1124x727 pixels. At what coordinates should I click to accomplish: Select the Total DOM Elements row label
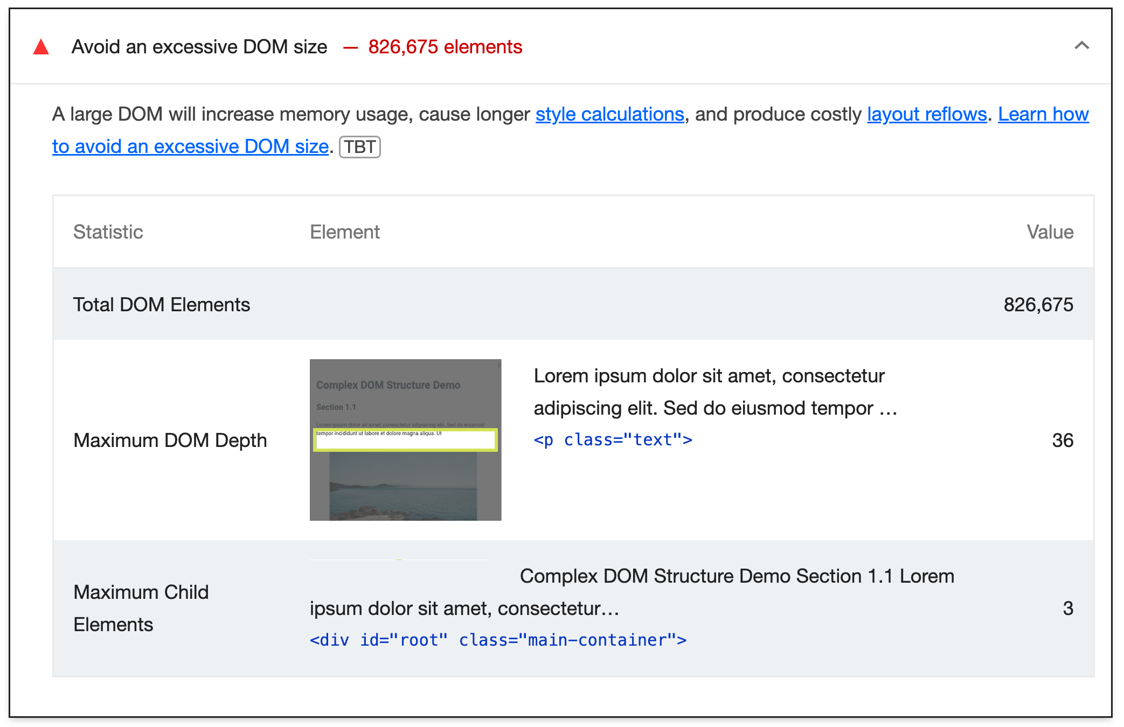(162, 304)
